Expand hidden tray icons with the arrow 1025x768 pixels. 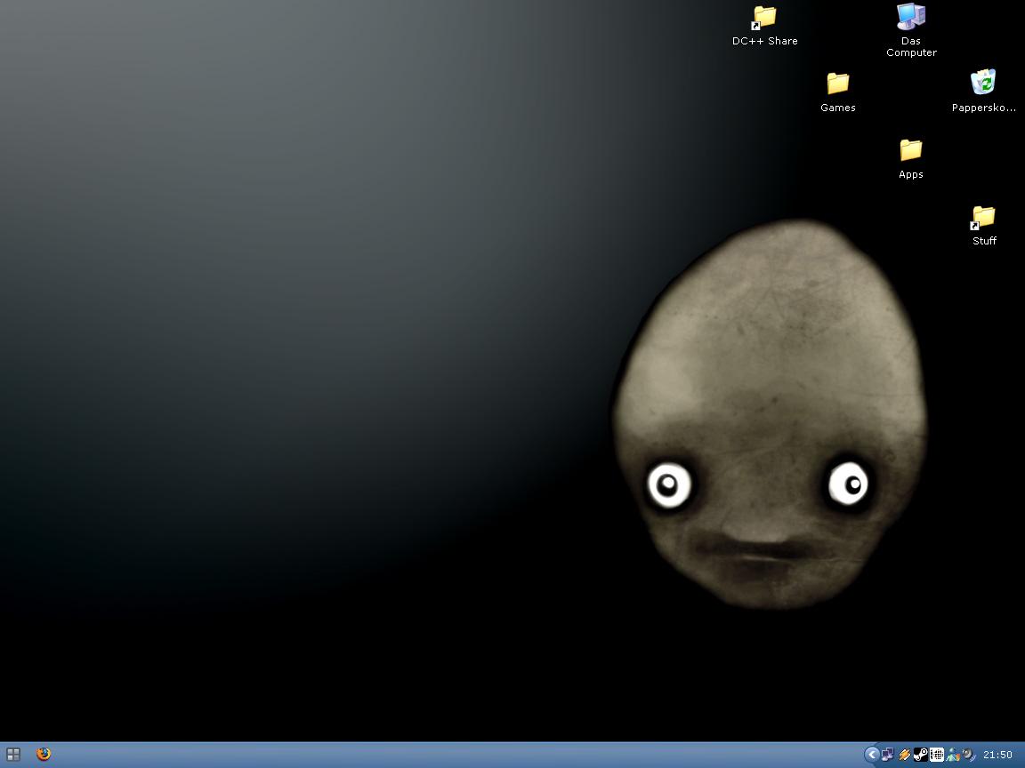point(871,755)
